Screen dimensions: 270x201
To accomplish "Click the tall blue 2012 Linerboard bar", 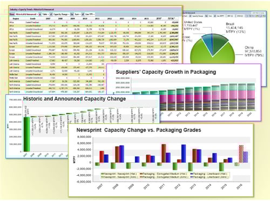I will click(184, 154).
